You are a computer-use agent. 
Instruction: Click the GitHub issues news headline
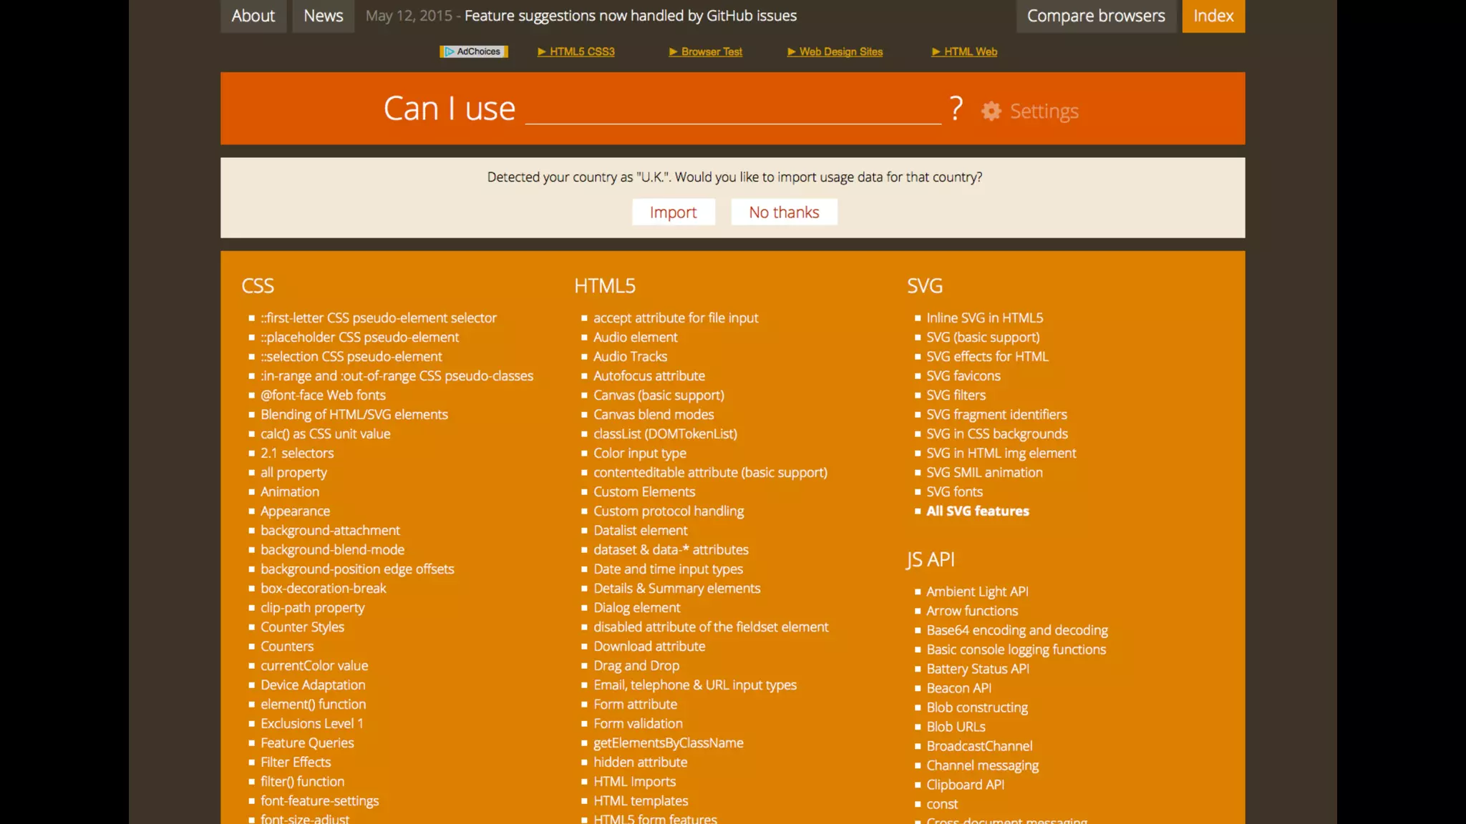tap(630, 16)
